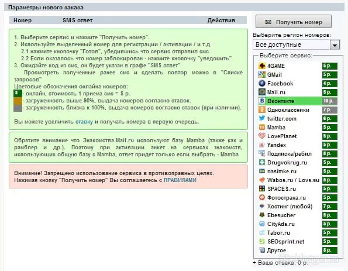Choose SPACES.ru service name

coord(282,189)
